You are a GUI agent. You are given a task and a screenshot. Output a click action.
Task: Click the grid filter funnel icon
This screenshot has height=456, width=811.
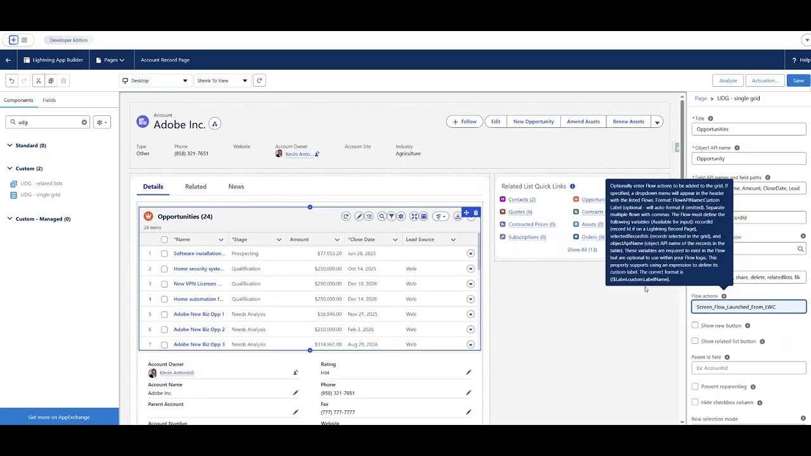[x=392, y=217]
